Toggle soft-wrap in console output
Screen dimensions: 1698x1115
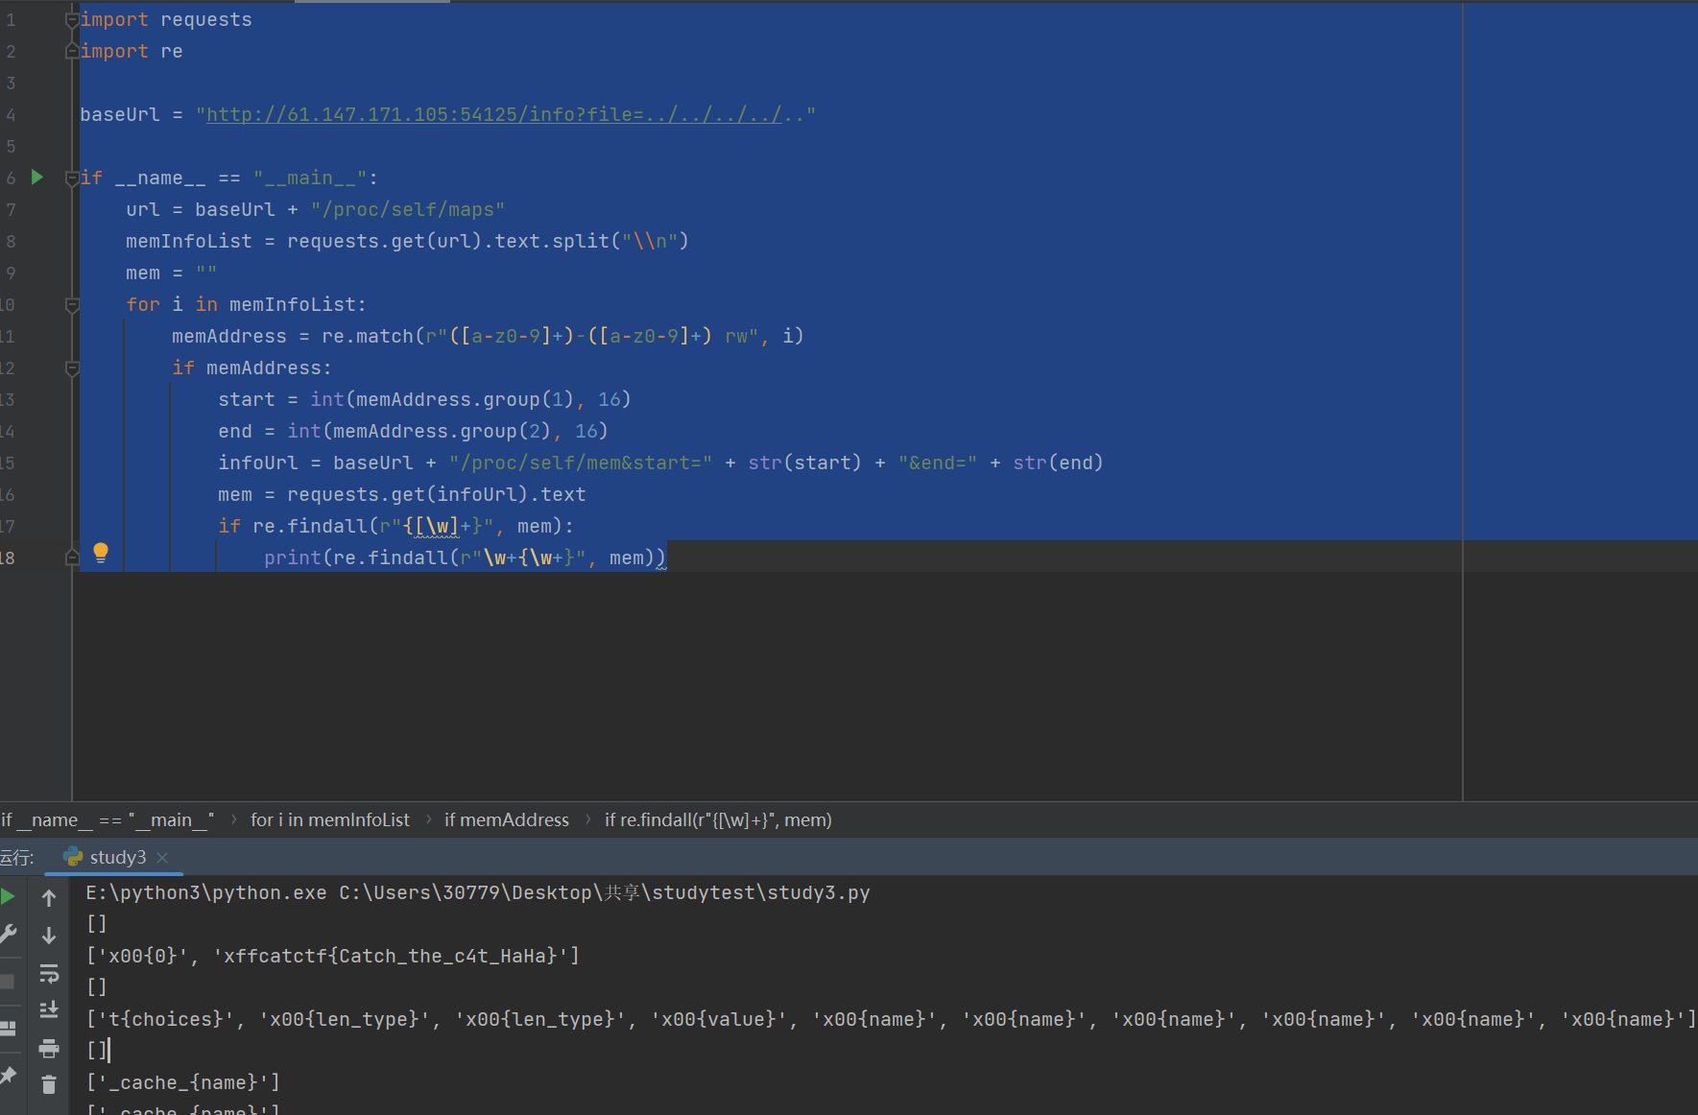coord(49,973)
